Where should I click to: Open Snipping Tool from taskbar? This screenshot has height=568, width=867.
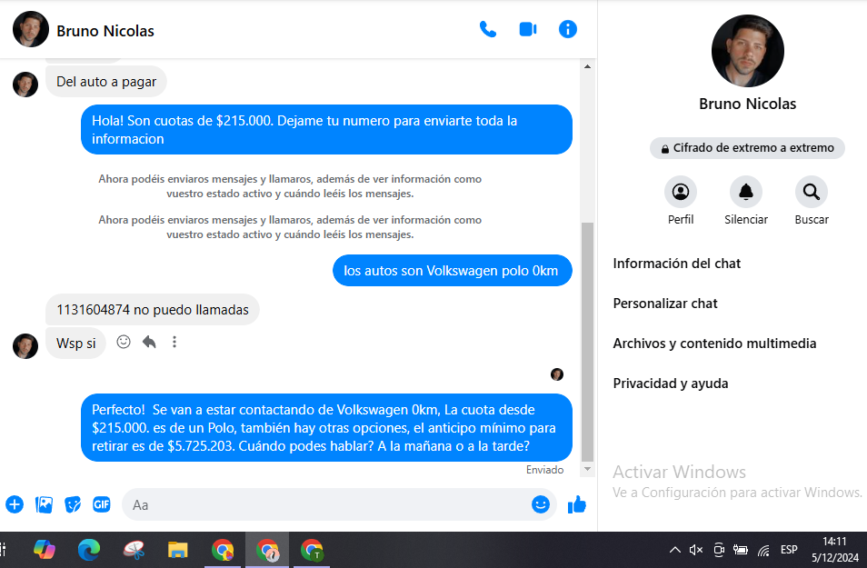coord(134,550)
